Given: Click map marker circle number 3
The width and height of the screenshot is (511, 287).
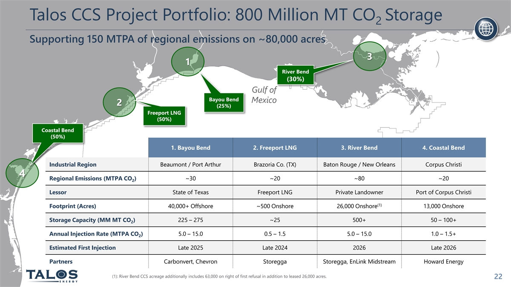Looking at the screenshot, I should coord(369,57).
